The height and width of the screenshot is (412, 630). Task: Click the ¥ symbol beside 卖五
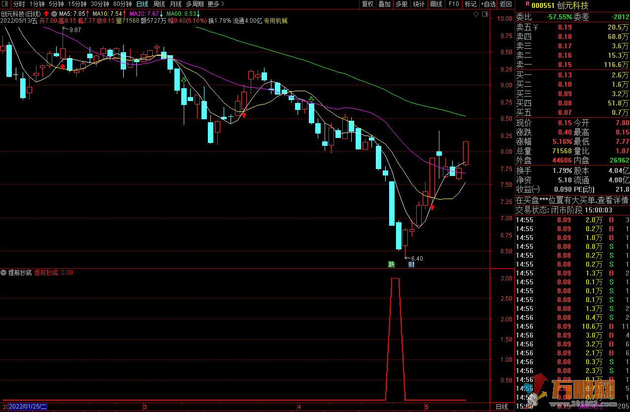click(536, 28)
